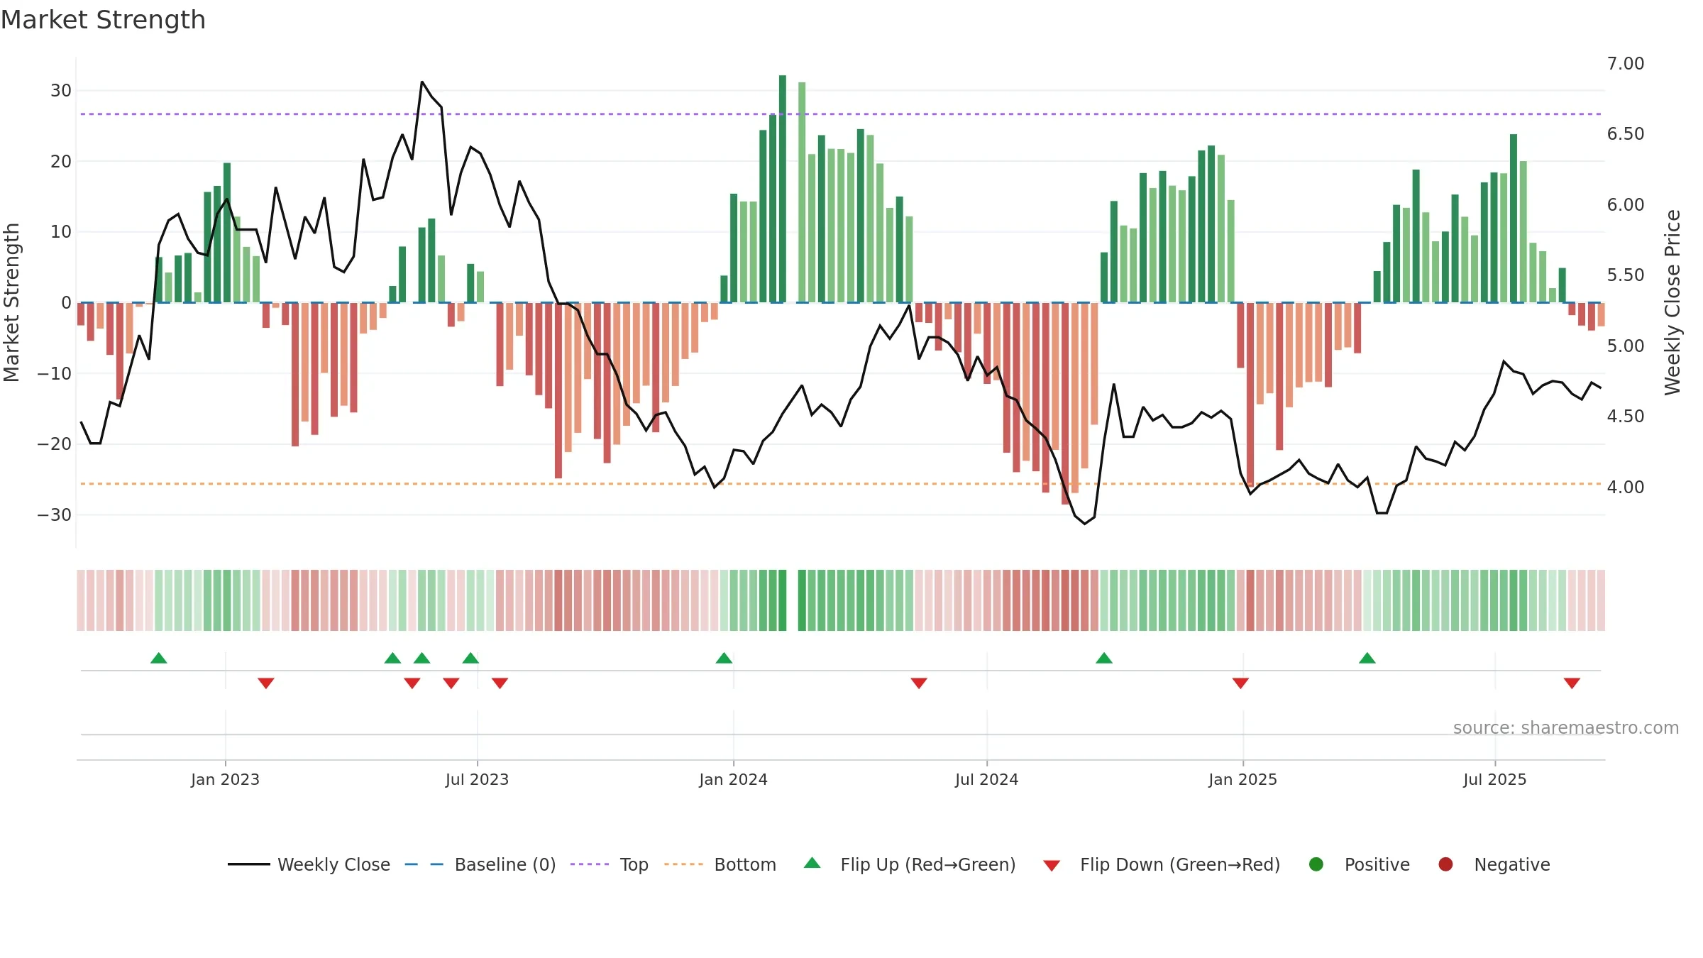
Task: Select the flip-down marker after Jan 2023
Action: 266,683
